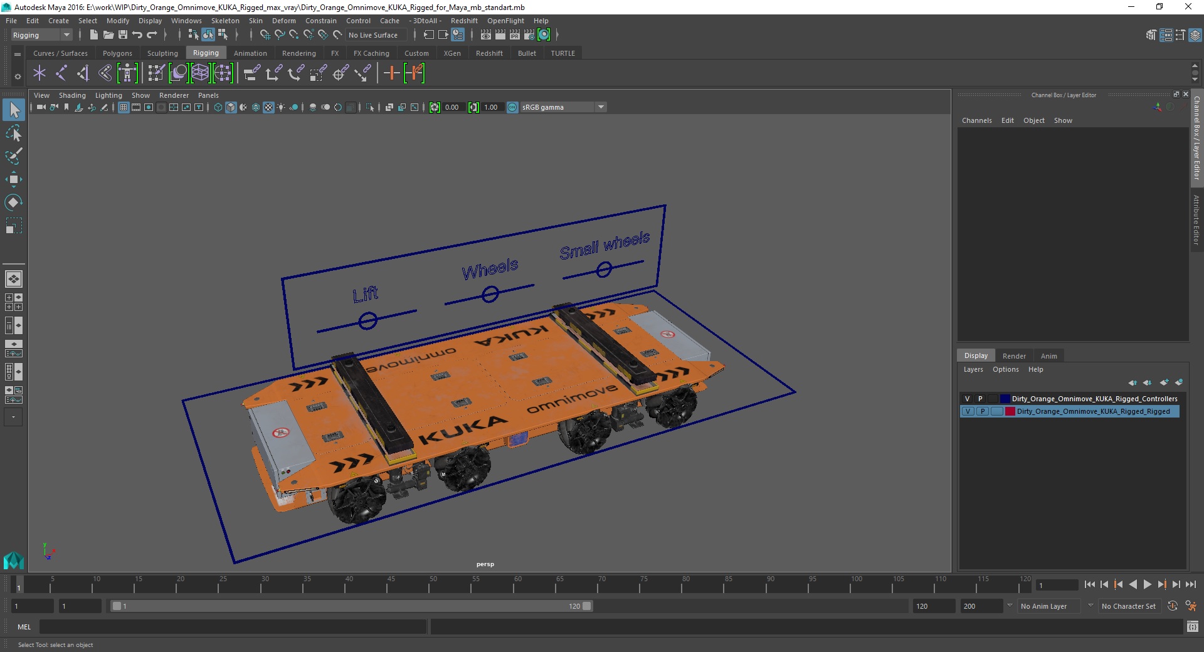Viewport: 1204px width, 652px height.
Task: Click the New Scene icon
Action: pyautogui.click(x=93, y=35)
